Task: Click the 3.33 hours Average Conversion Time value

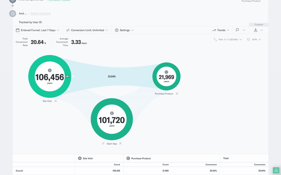Action: (79, 42)
